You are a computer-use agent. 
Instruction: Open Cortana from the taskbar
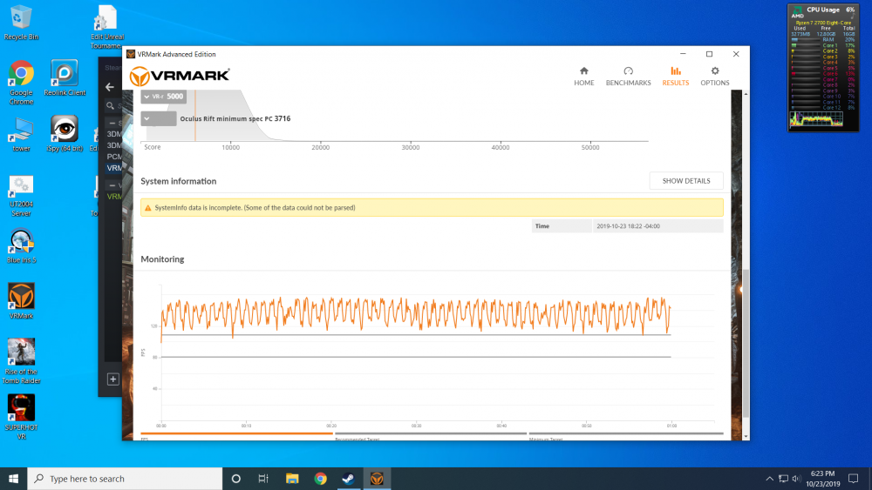click(235, 479)
